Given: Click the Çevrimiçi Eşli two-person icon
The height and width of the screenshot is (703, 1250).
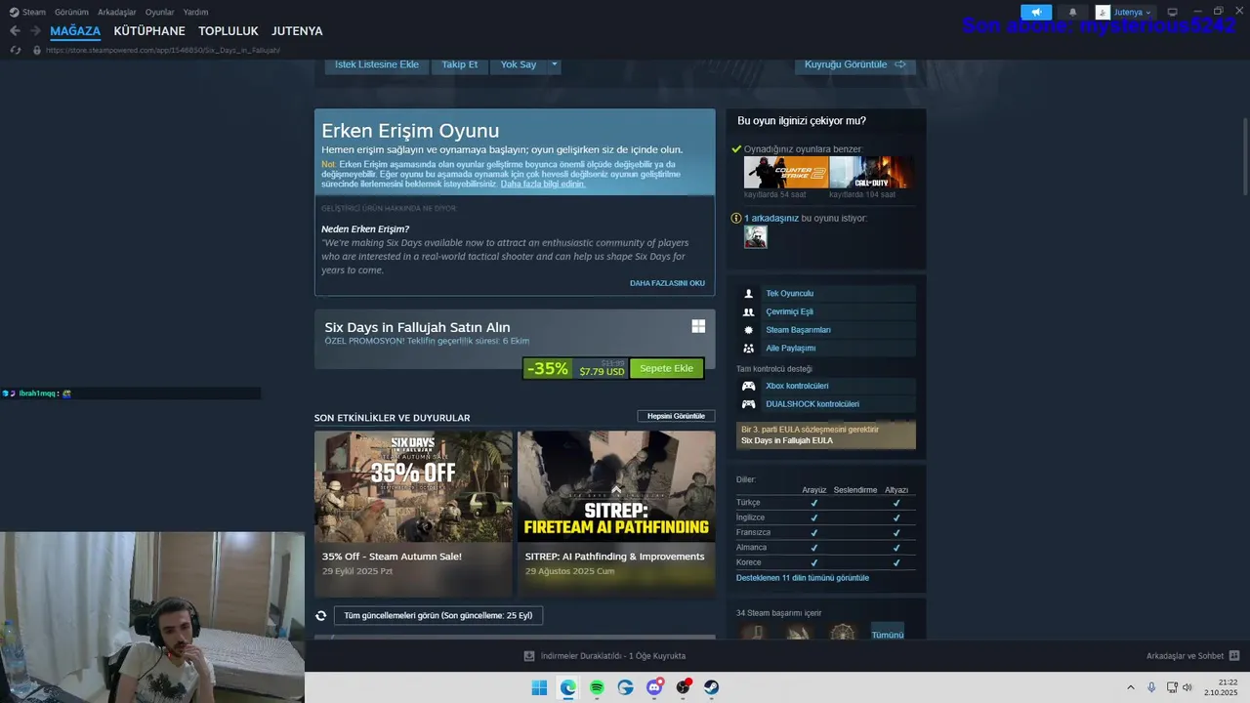Looking at the screenshot, I should (748, 311).
